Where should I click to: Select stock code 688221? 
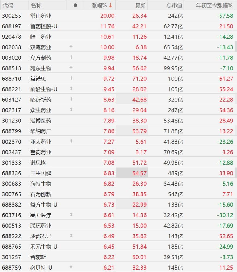(x=11, y=89)
